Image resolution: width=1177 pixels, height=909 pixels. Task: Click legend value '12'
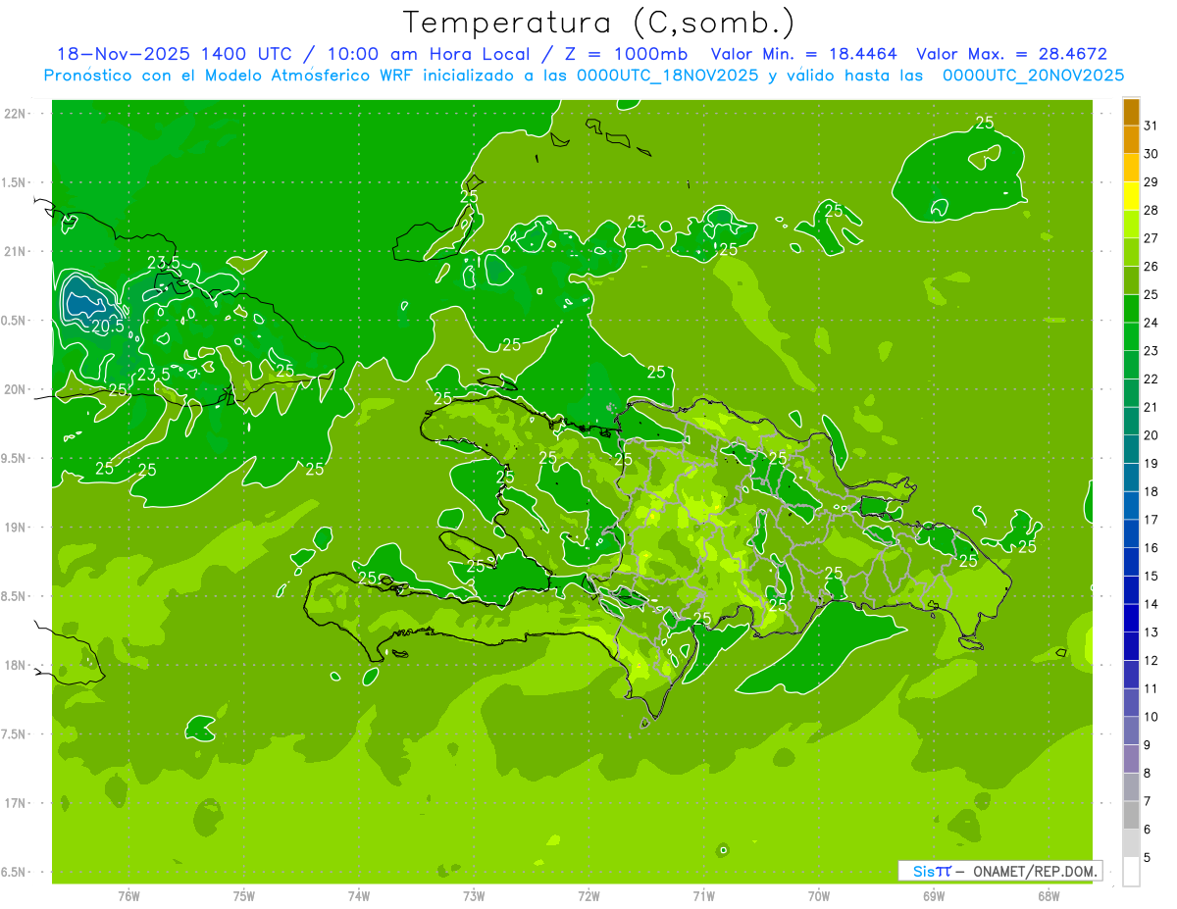[1151, 660]
